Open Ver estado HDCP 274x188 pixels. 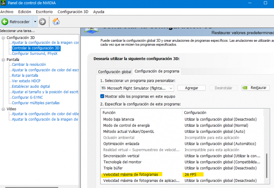[26, 81]
